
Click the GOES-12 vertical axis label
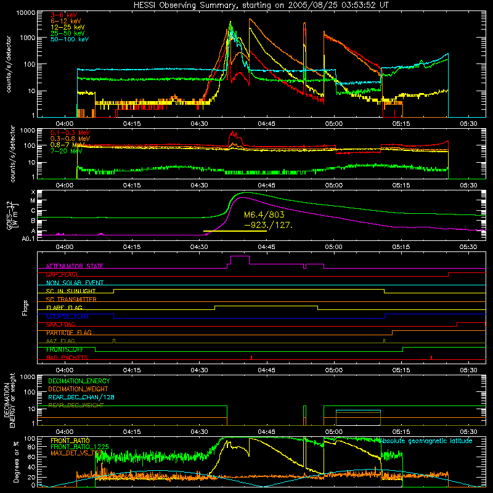(12, 215)
